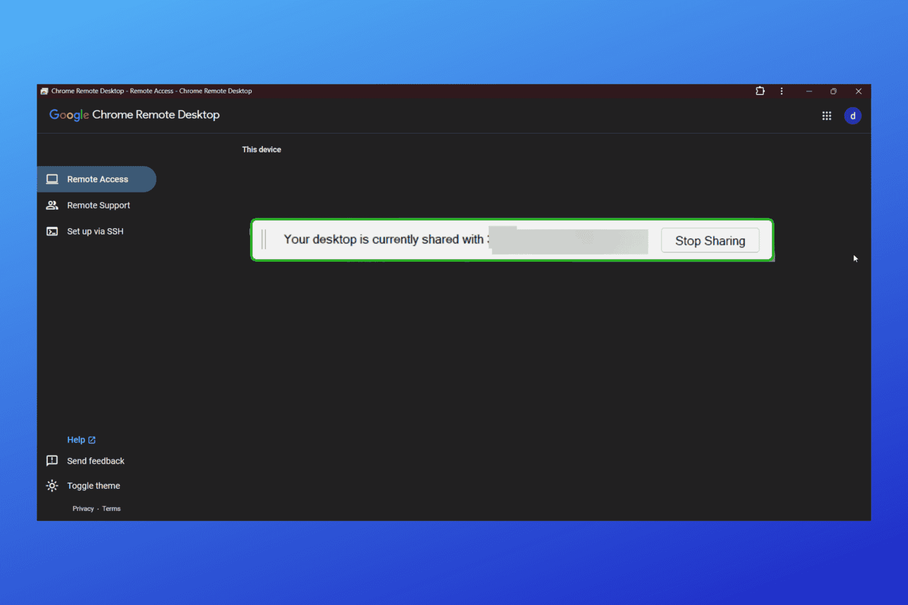Click the Send feedback icon
This screenshot has height=605, width=908.
pos(52,460)
